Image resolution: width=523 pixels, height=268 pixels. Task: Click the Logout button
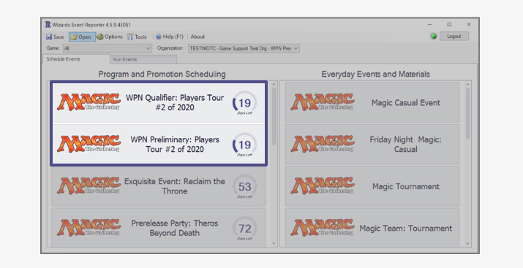tap(454, 37)
